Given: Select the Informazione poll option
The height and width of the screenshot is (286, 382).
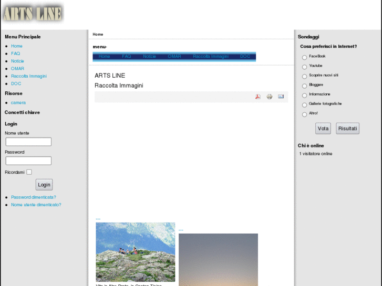Looking at the screenshot, I should point(304,96).
